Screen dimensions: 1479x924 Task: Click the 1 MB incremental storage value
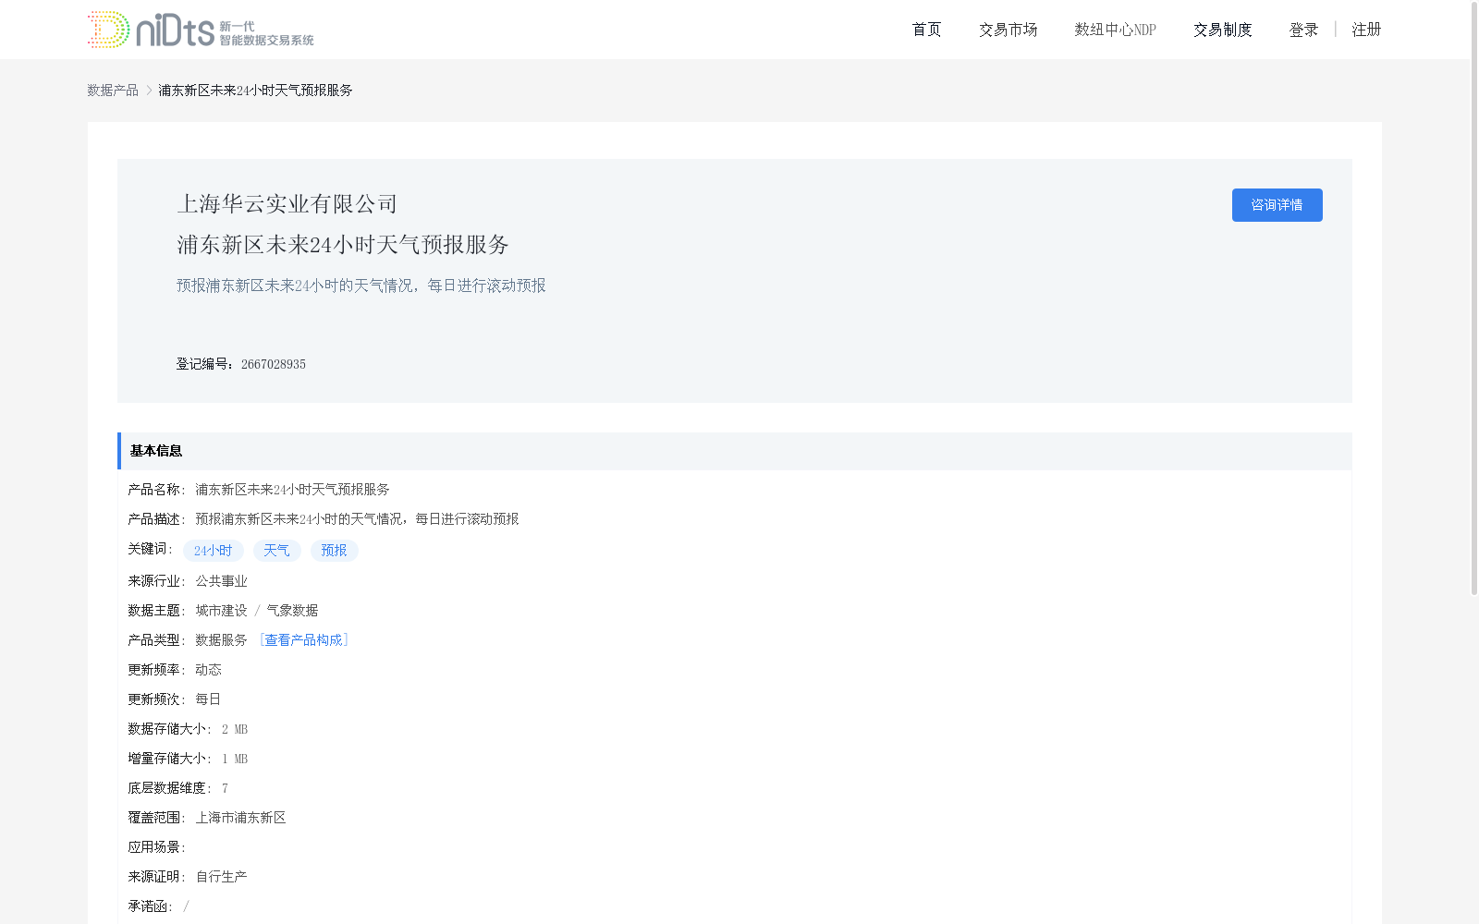tap(235, 759)
